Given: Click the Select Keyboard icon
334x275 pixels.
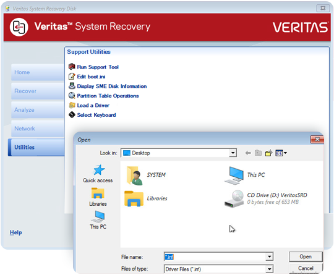Looking at the screenshot, I should pyautogui.click(x=72, y=115).
